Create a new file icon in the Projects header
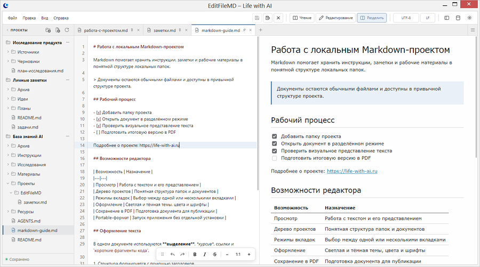Viewport: 480px width, 267px height. click(58, 30)
